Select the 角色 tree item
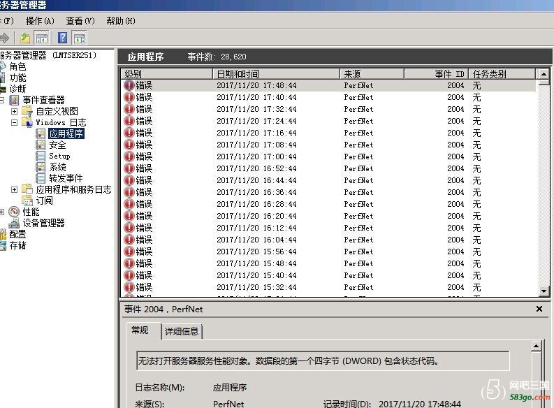Image resolution: width=554 pixels, height=408 pixels. [x=17, y=66]
